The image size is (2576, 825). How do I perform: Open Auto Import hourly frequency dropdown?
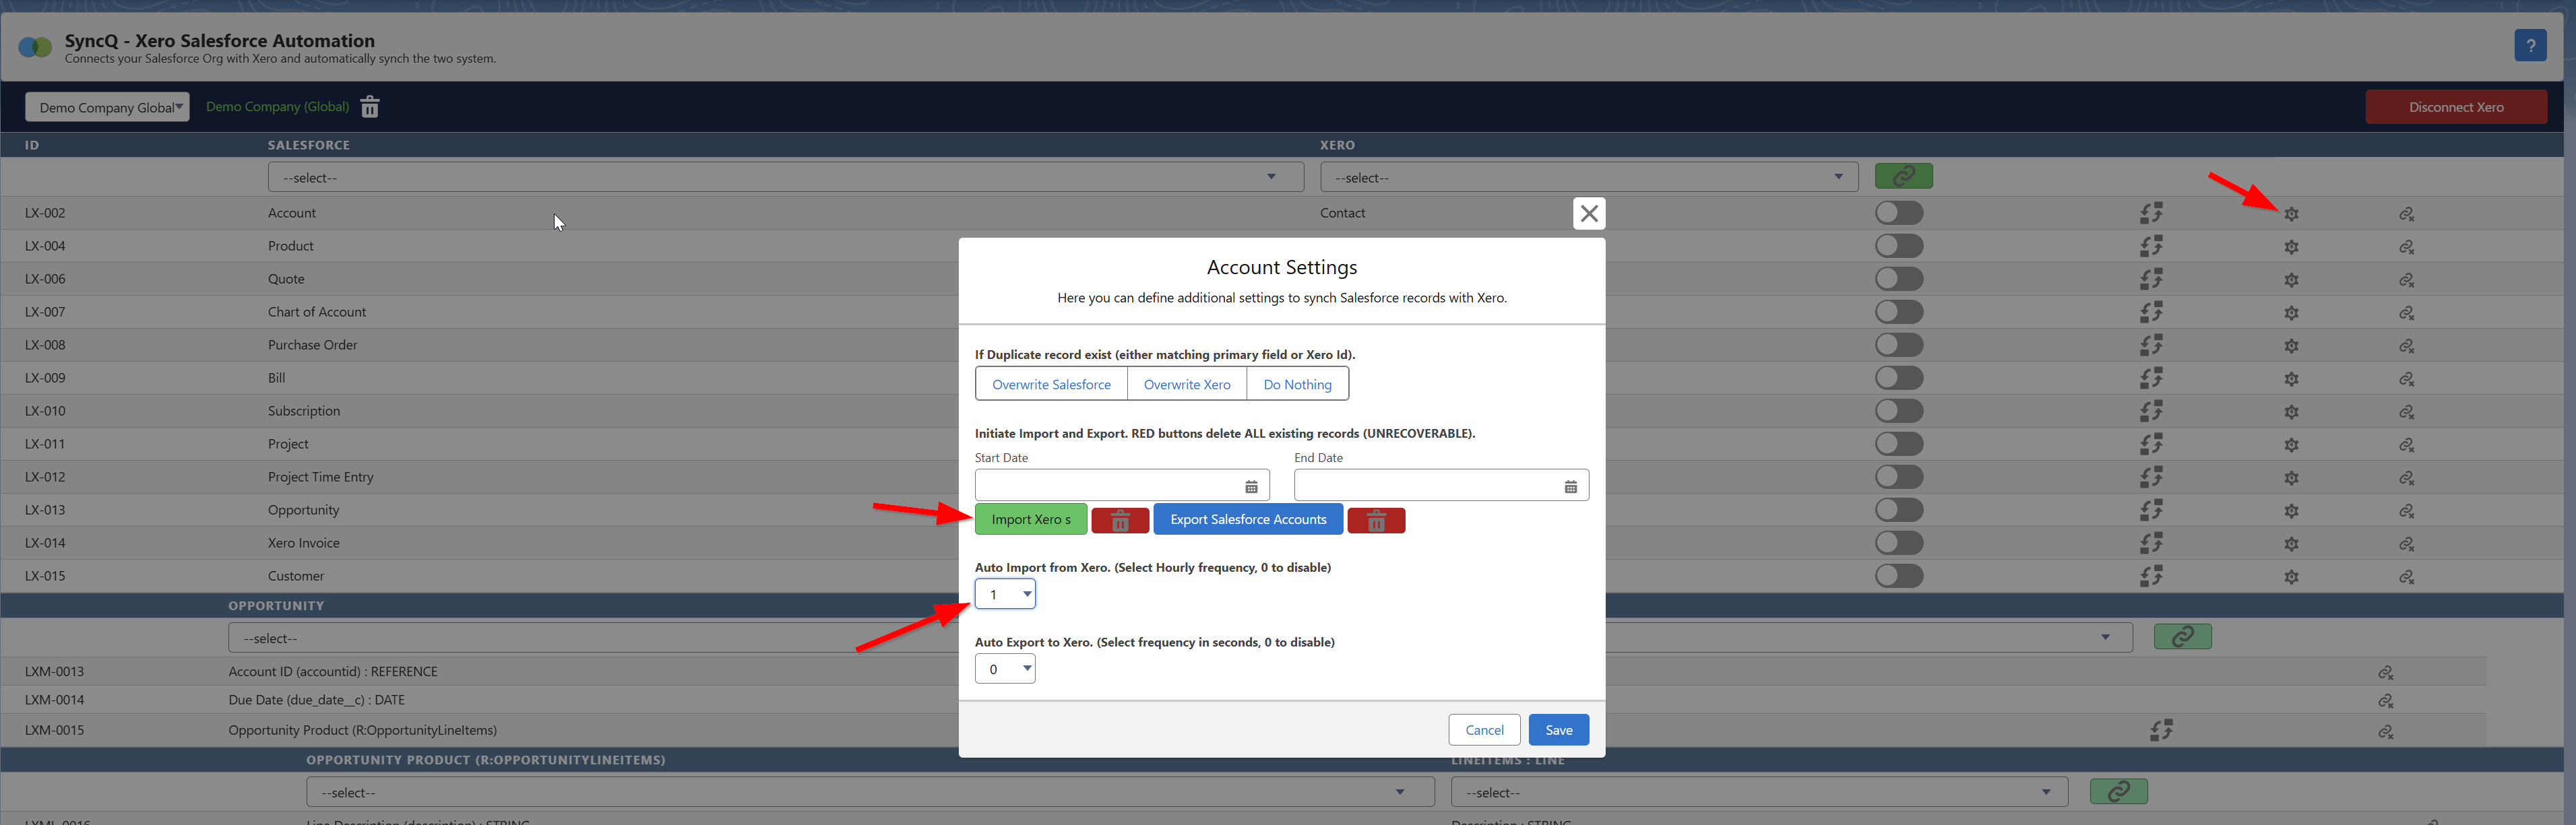click(x=1004, y=594)
